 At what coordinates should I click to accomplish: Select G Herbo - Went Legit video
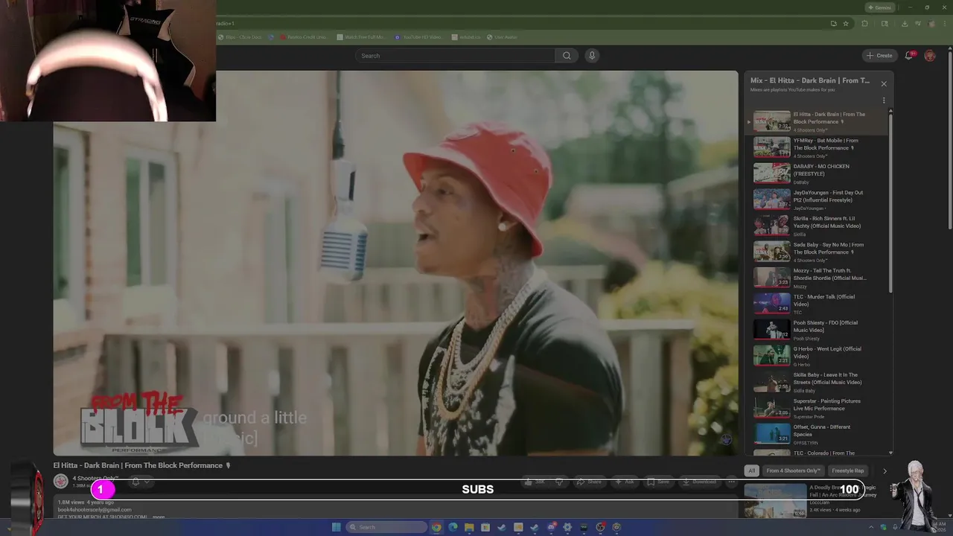point(817,355)
